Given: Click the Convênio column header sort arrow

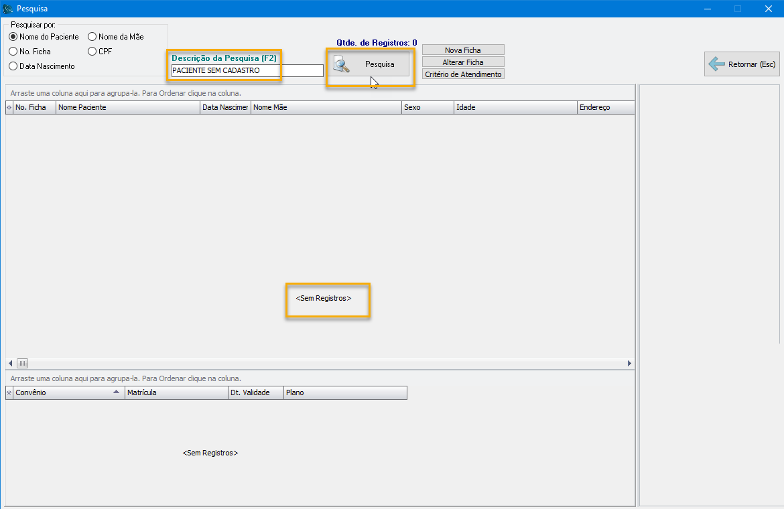Looking at the screenshot, I should click(x=117, y=392).
